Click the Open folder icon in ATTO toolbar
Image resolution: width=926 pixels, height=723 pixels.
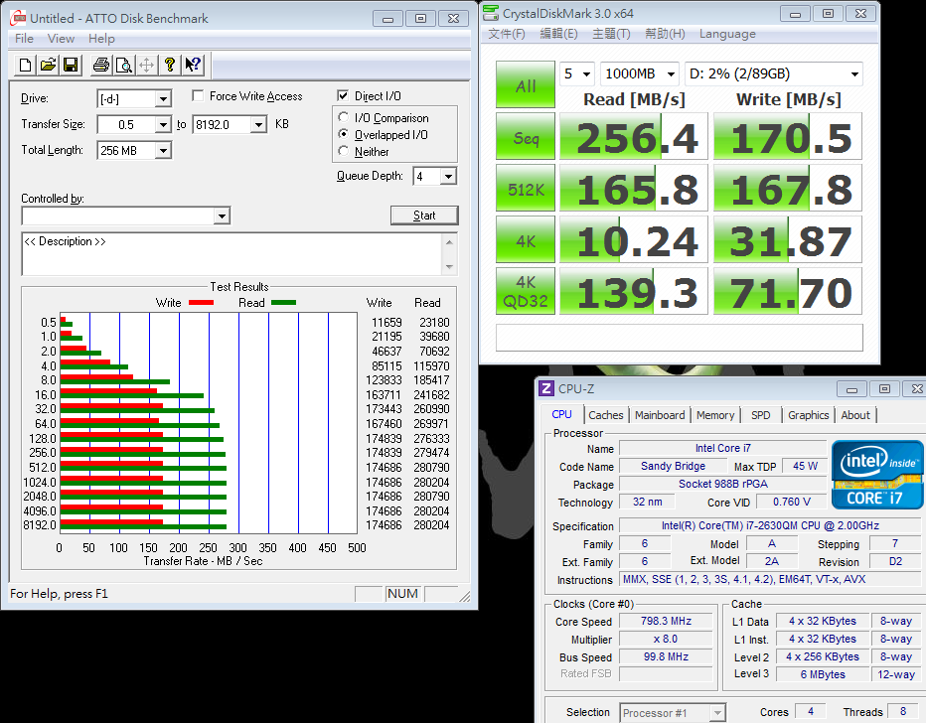(48, 65)
